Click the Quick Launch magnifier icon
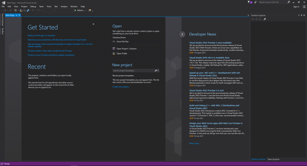The height and width of the screenshot is (166, 307). [x=289, y=2]
